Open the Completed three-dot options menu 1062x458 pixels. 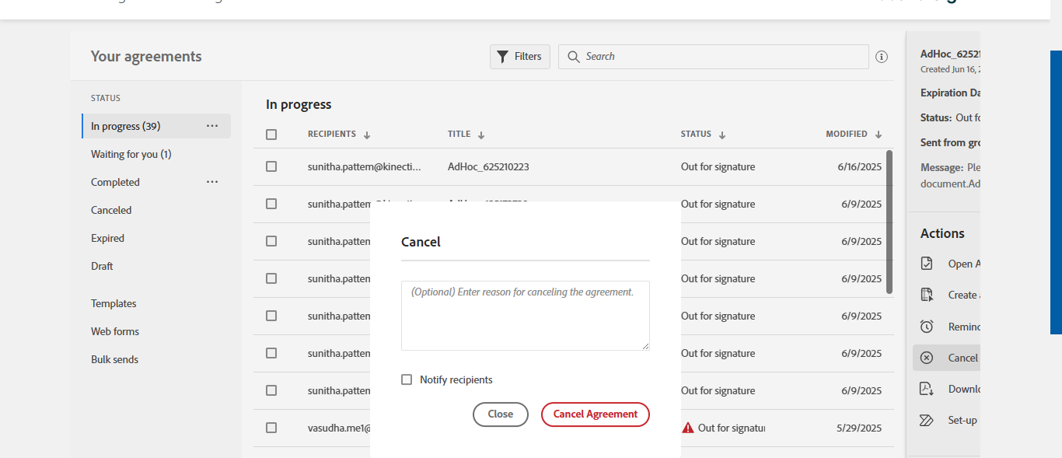click(x=212, y=182)
